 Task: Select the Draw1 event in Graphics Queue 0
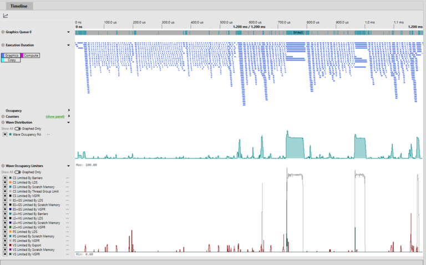point(298,32)
